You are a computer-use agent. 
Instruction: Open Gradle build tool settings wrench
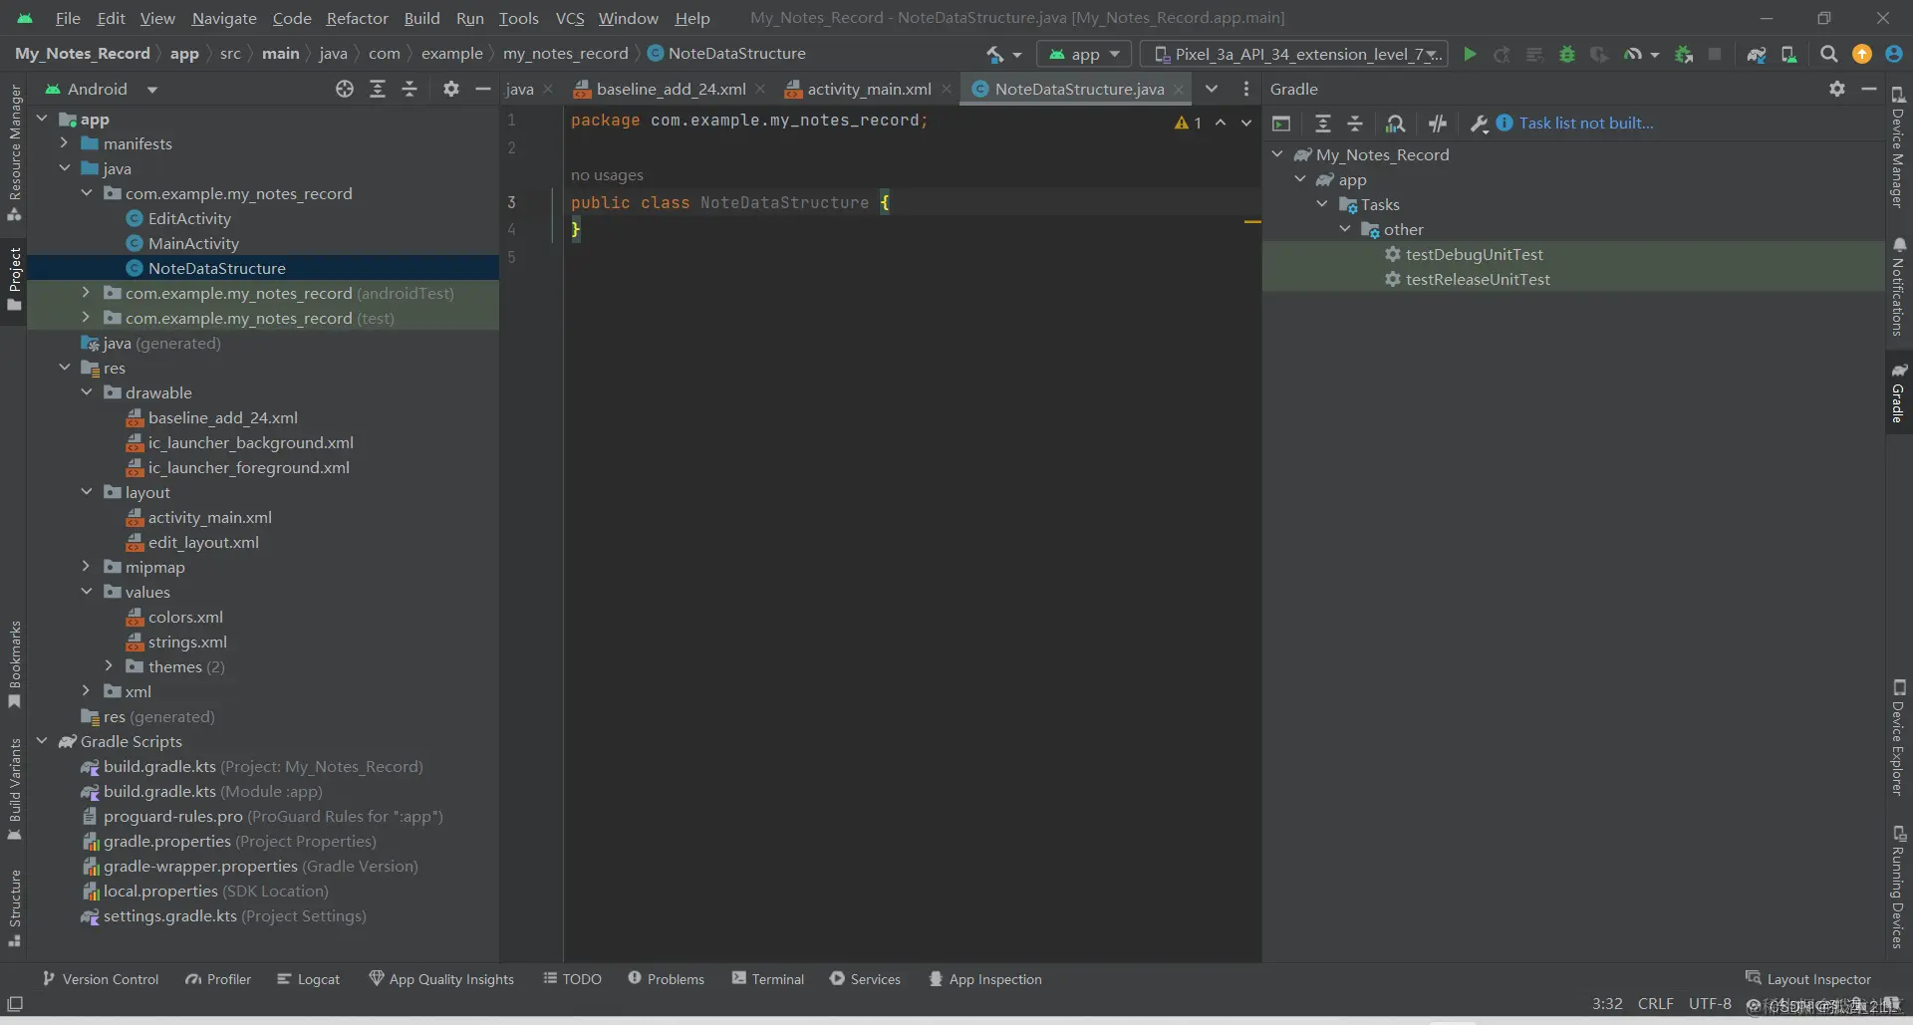(1479, 124)
